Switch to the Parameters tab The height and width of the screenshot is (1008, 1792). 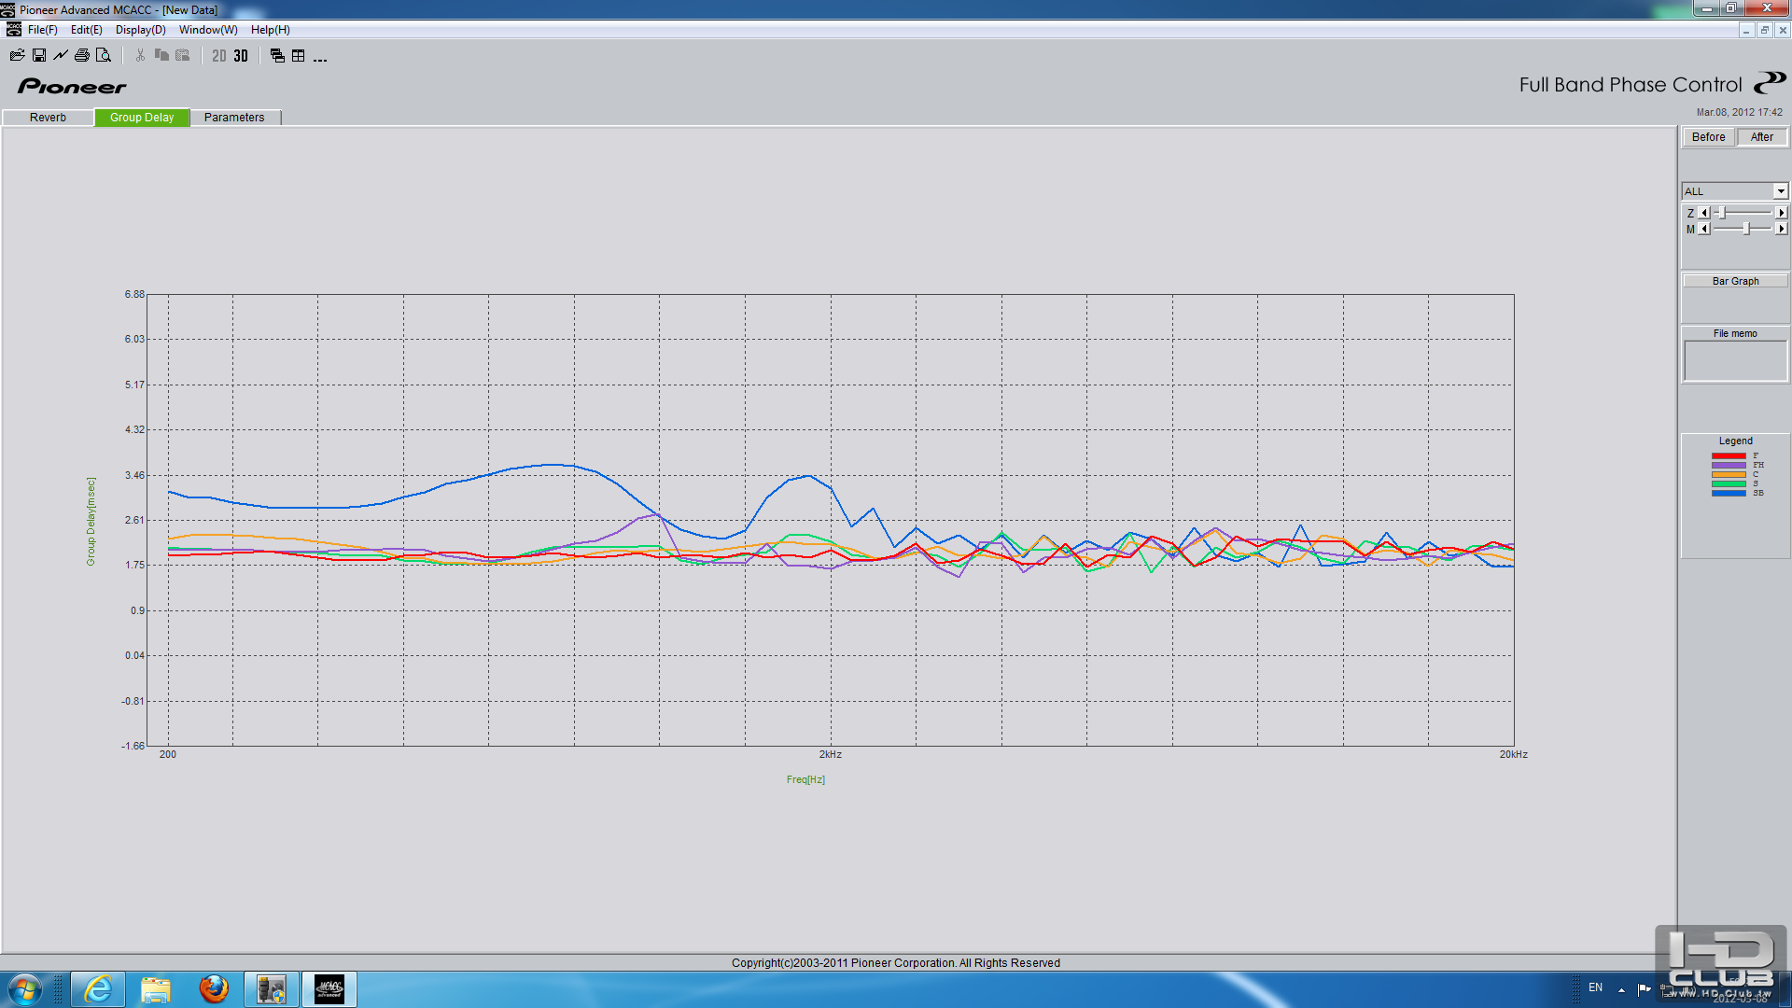234,118
